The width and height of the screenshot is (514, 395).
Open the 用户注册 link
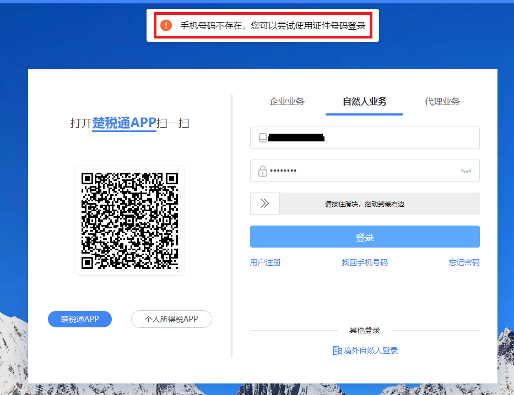click(266, 263)
